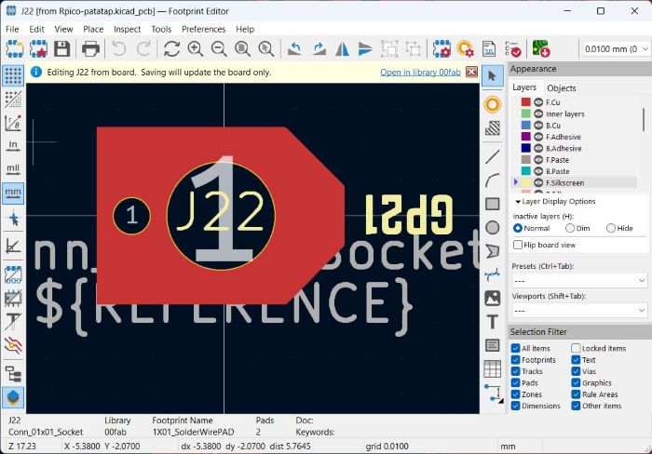Select the Add Table tool
Image resolution: width=652 pixels, height=454 pixels.
(x=493, y=368)
